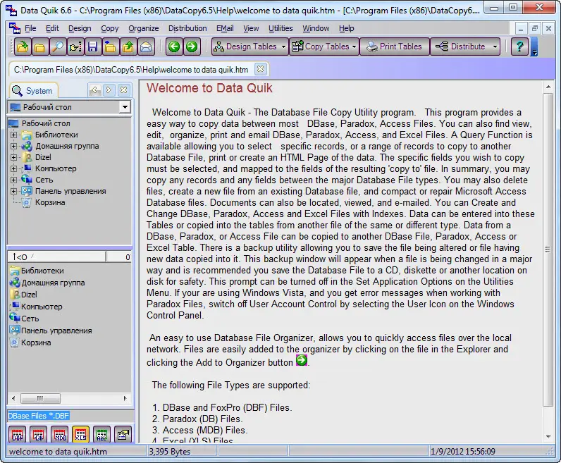561x463 pixels.
Task: Open the Design Tables dropdown arrow
Action: coord(284,47)
